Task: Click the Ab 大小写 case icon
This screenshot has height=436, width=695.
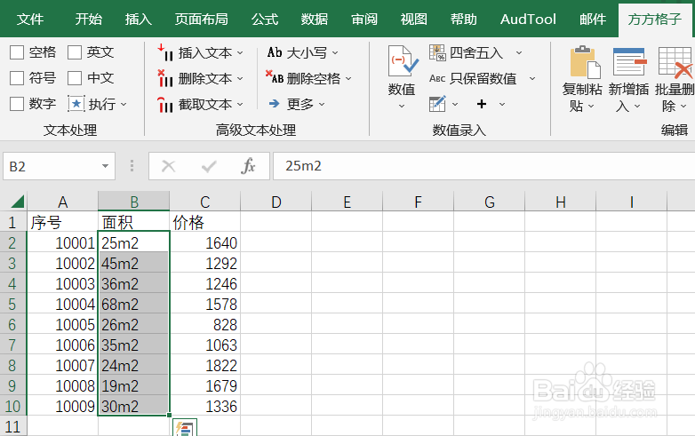Action: [275, 52]
